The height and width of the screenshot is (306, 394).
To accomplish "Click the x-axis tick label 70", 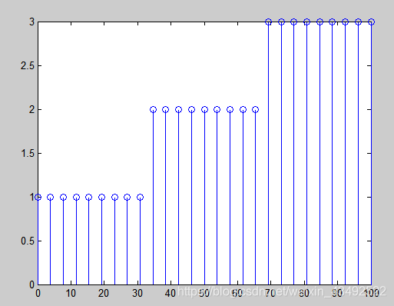I will 270,293.
